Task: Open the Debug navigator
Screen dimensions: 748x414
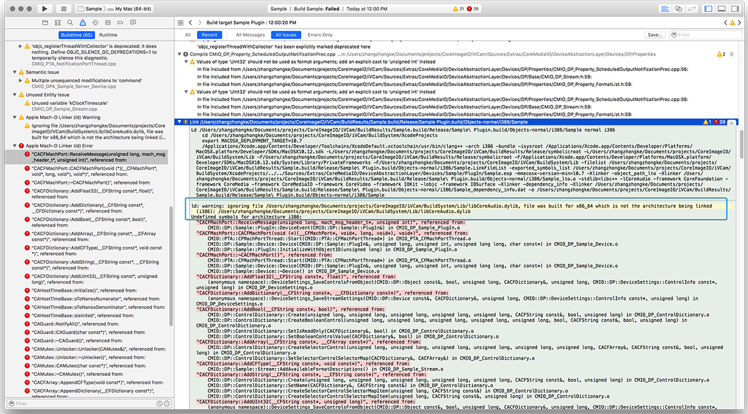Action: coord(107,22)
